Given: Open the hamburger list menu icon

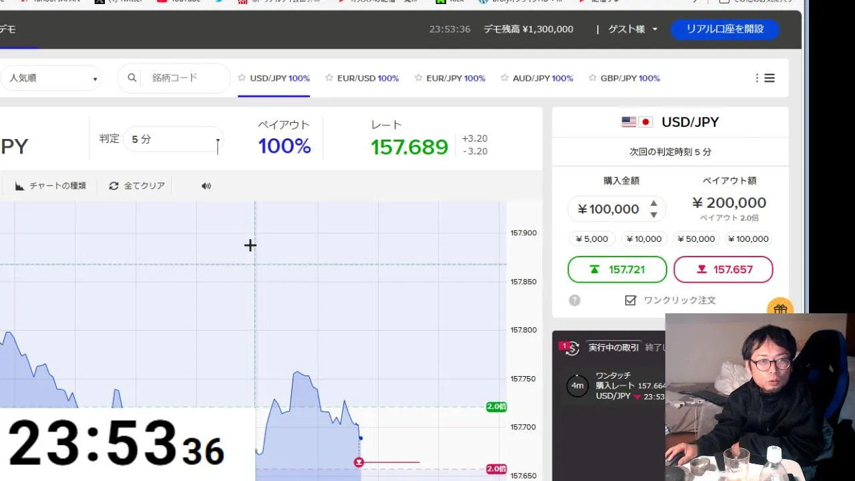Looking at the screenshot, I should click(769, 78).
